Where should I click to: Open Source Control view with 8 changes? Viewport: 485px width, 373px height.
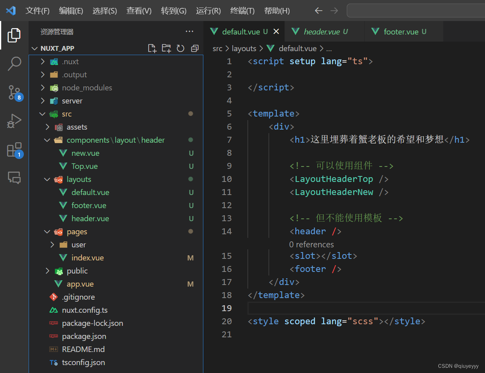[x=14, y=92]
